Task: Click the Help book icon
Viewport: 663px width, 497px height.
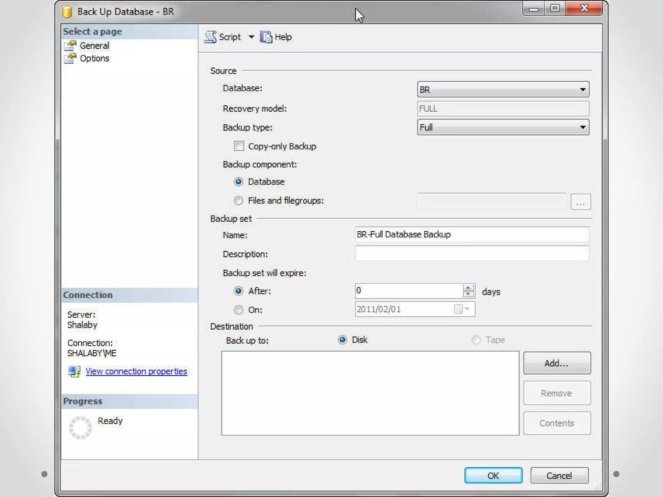Action: 266,37
